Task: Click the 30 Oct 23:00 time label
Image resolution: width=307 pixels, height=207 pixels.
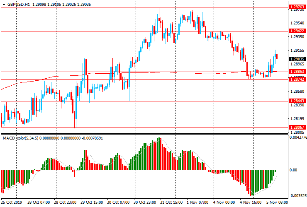Action: (x=145, y=203)
